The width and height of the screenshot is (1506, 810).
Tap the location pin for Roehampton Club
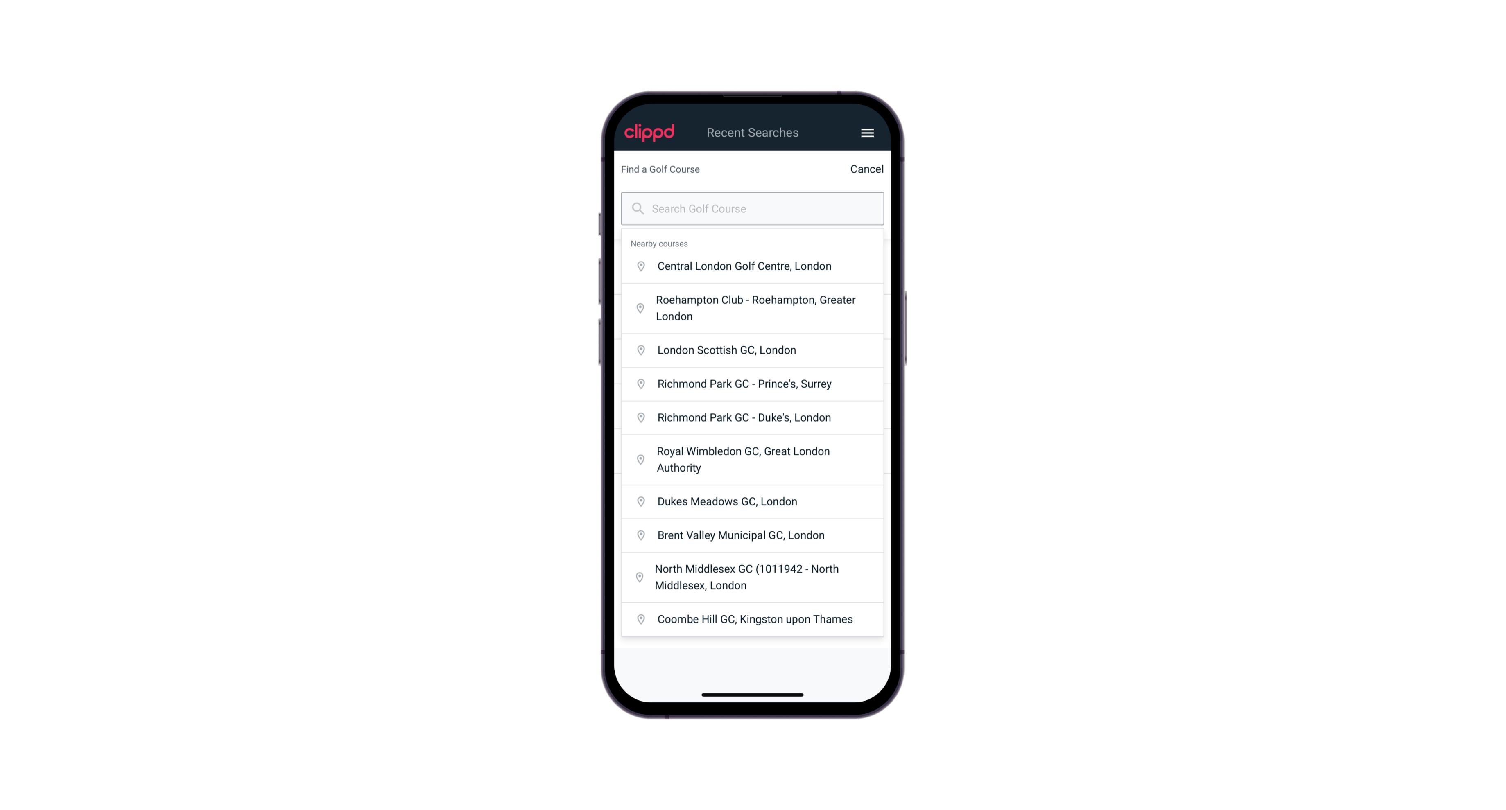point(638,308)
